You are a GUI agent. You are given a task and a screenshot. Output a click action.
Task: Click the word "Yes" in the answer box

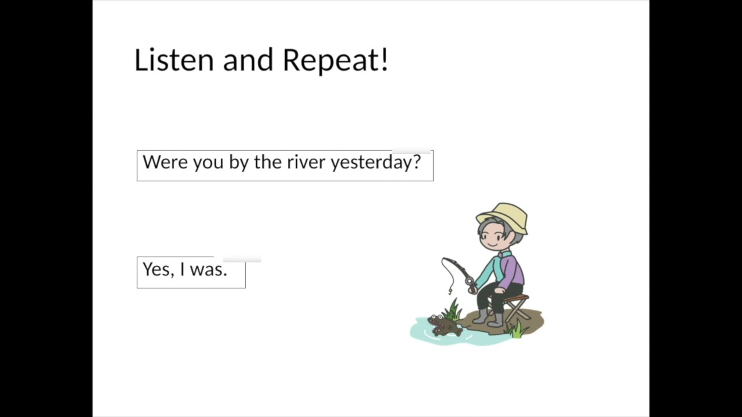pyautogui.click(x=156, y=269)
